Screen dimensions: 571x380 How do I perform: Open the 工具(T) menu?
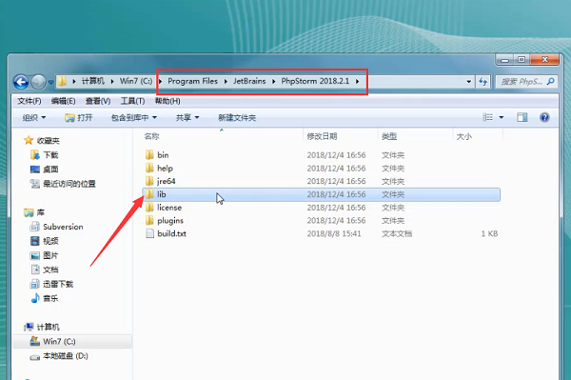click(132, 101)
